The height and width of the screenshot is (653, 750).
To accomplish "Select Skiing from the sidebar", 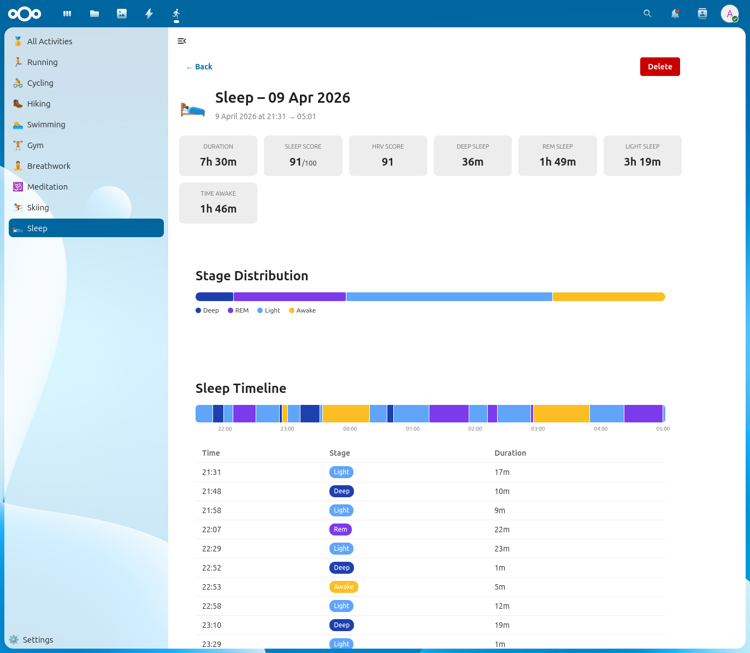I will 38,207.
